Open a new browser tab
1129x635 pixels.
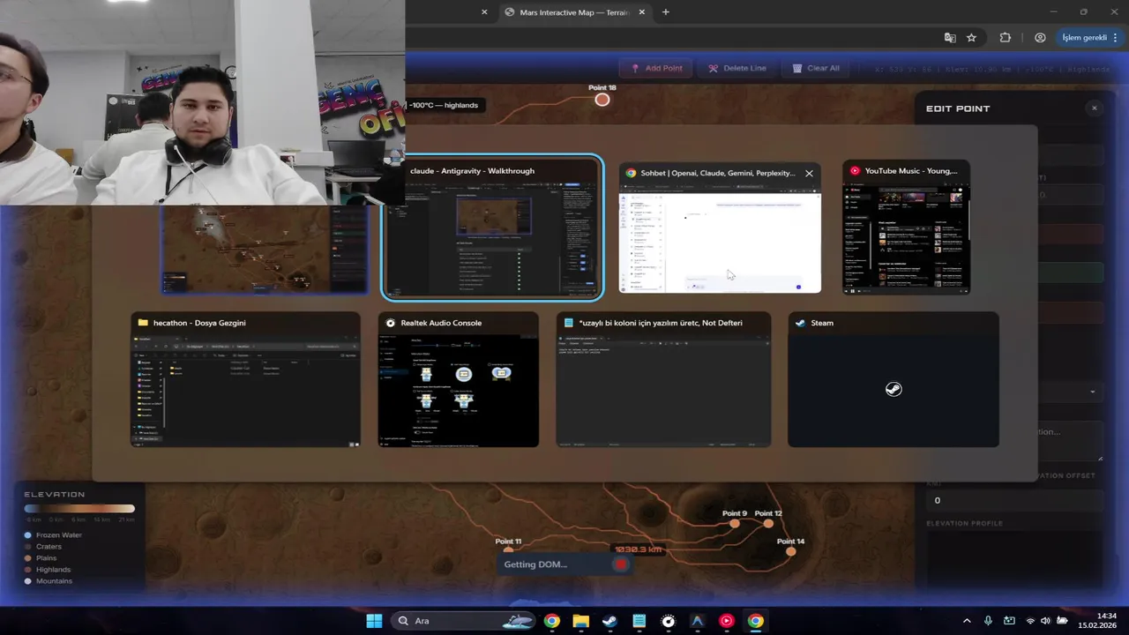pyautogui.click(x=666, y=12)
